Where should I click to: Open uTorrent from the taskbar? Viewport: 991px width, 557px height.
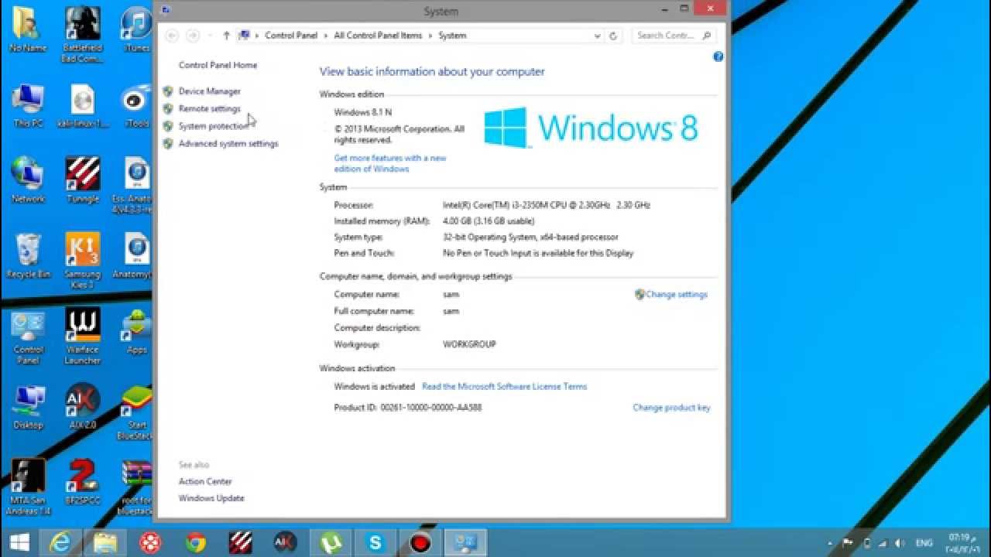331,542
